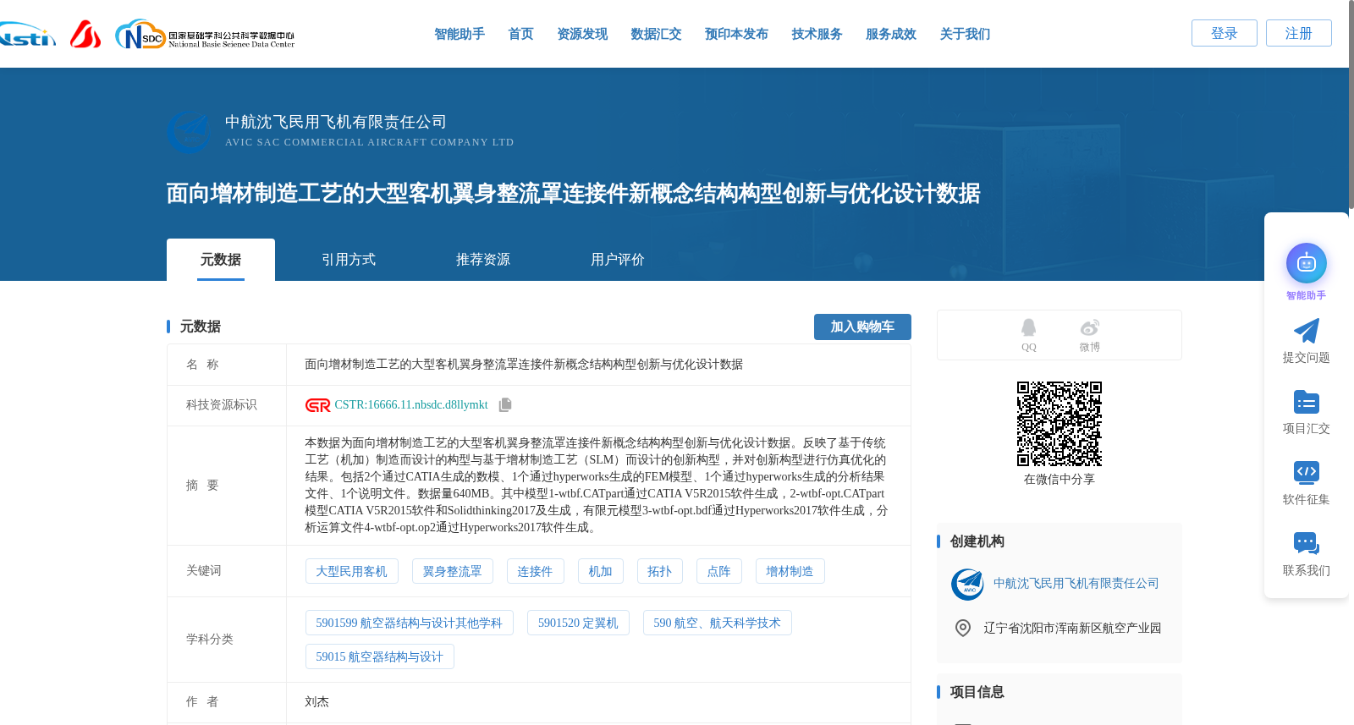Screen dimensions: 1354x725
Task: Click keyword tag 翼身整流罩
Action: (453, 571)
